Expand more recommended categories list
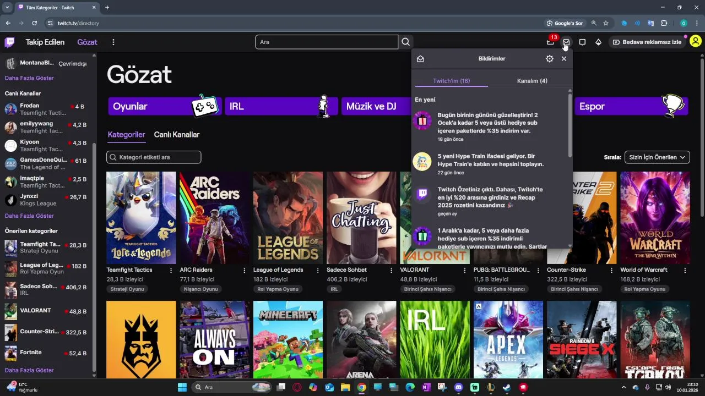 [29, 371]
